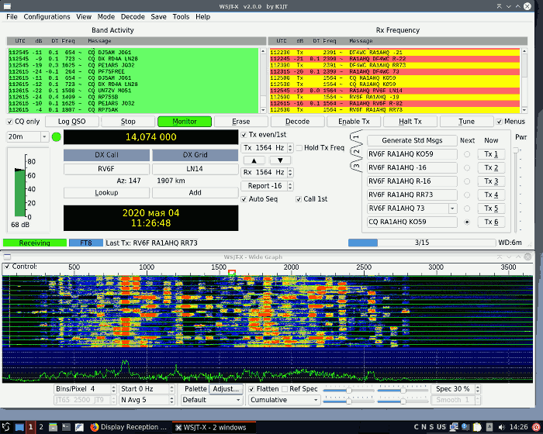Open the Configurations menu
The width and height of the screenshot is (543, 434).
coord(47,16)
